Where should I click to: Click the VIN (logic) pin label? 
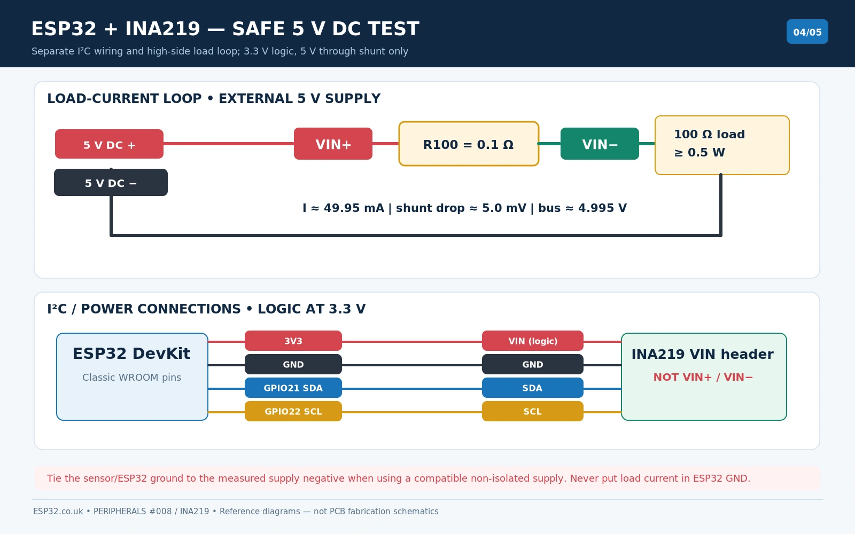[533, 341]
